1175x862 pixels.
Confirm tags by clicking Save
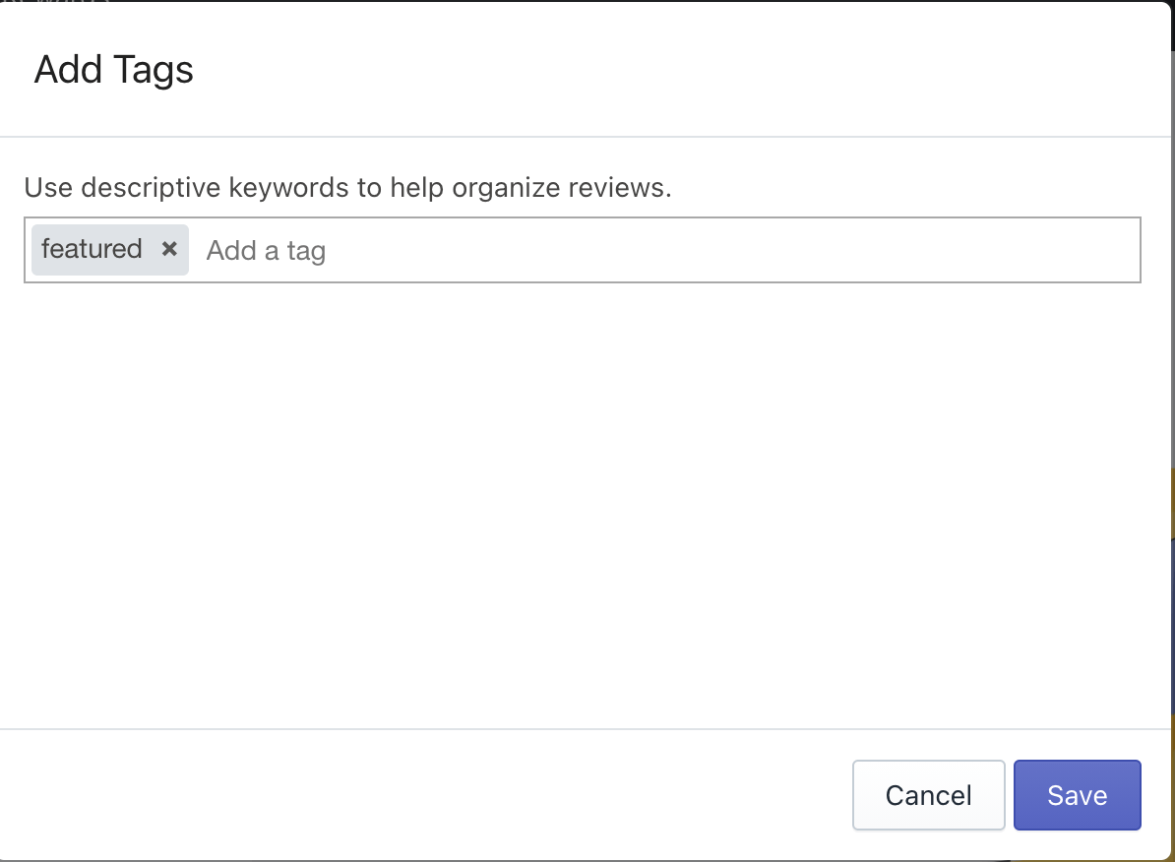tap(1077, 795)
